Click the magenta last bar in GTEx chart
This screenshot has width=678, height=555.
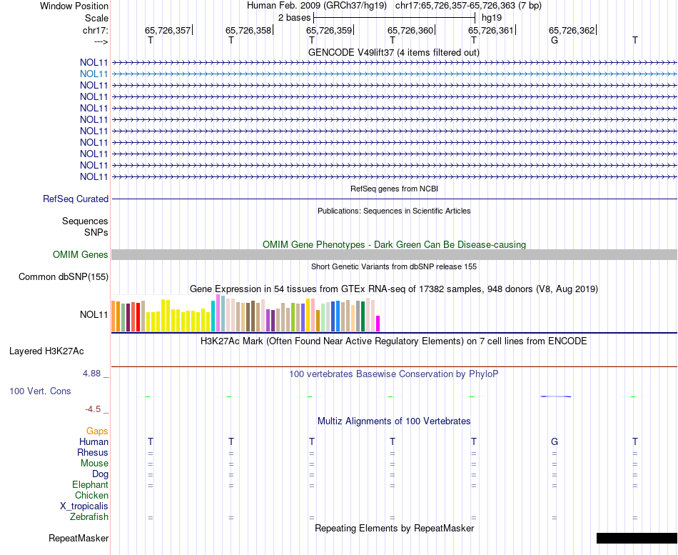click(x=378, y=324)
